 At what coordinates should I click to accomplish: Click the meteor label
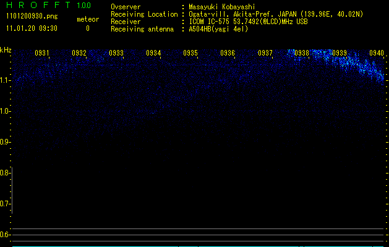88,19
